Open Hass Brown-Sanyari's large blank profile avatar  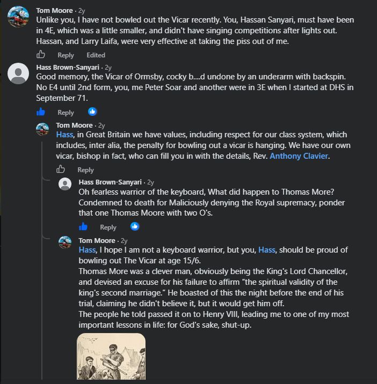click(18, 73)
